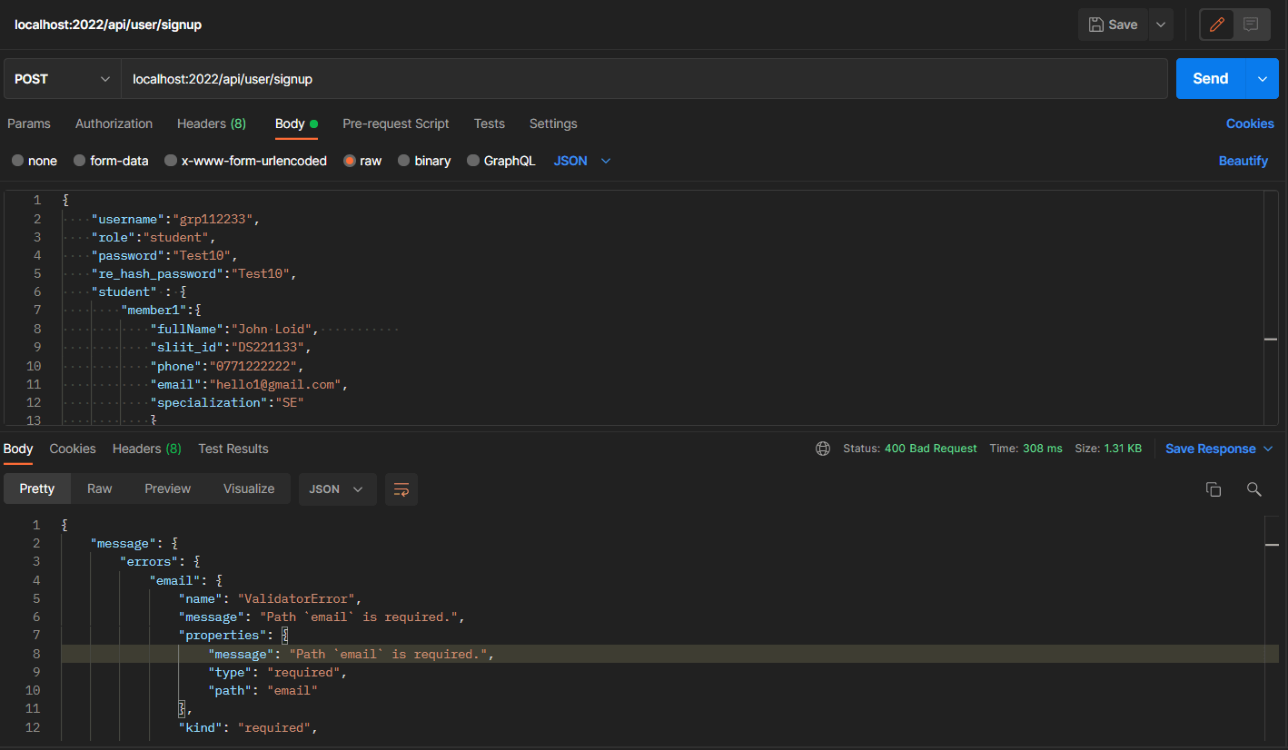Open the comments icon beside the pencil
The height and width of the screenshot is (750, 1288).
1251,25
